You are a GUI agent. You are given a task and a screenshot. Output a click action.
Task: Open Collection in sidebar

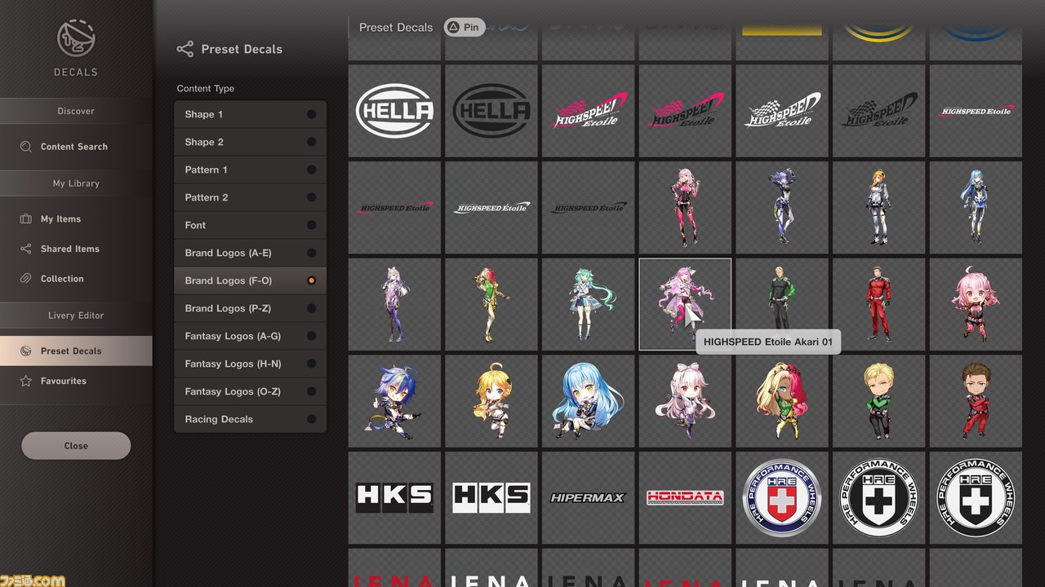(76, 279)
